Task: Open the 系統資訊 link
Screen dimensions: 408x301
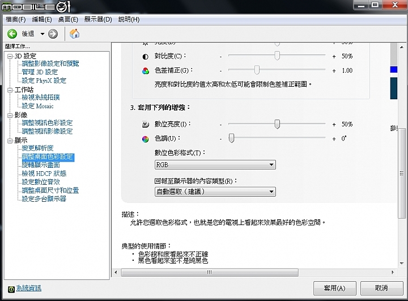Action: [29, 288]
